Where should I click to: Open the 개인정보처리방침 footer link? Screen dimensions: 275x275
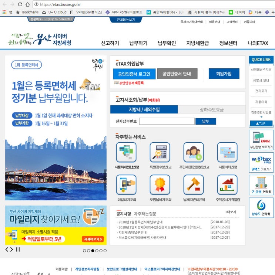tap(87, 269)
